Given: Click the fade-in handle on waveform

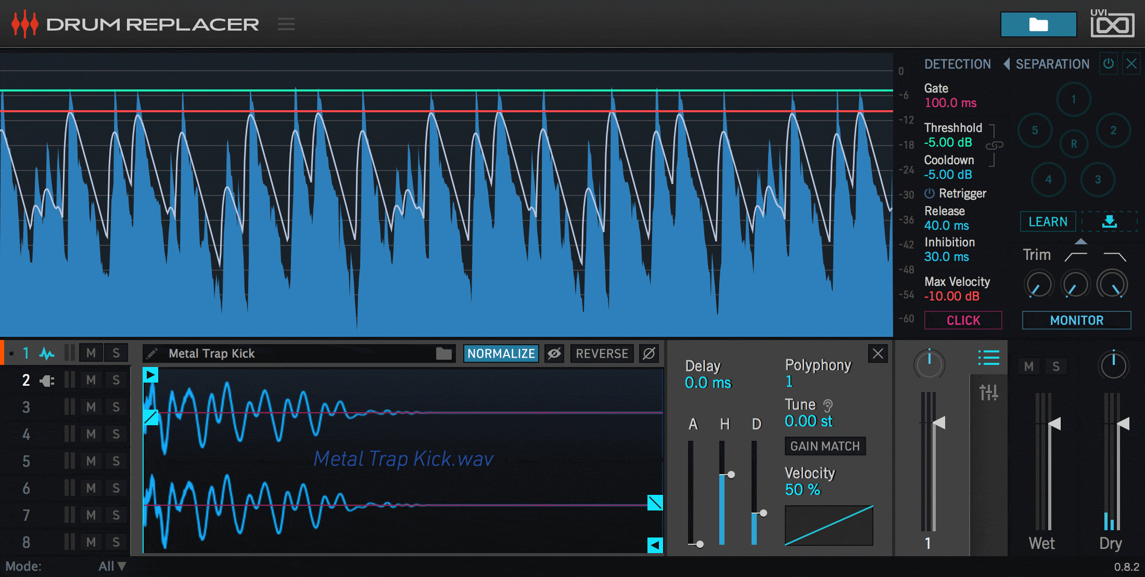Looking at the screenshot, I should [150, 417].
